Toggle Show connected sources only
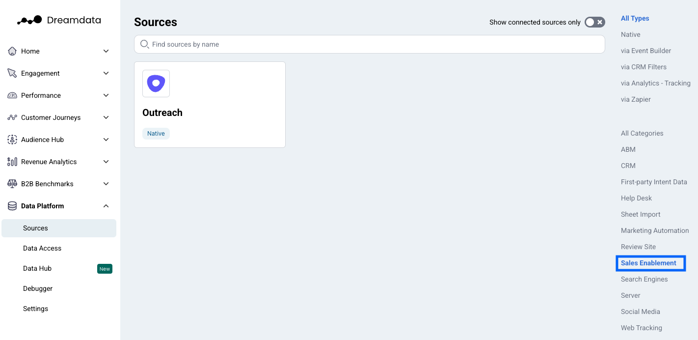 (594, 22)
